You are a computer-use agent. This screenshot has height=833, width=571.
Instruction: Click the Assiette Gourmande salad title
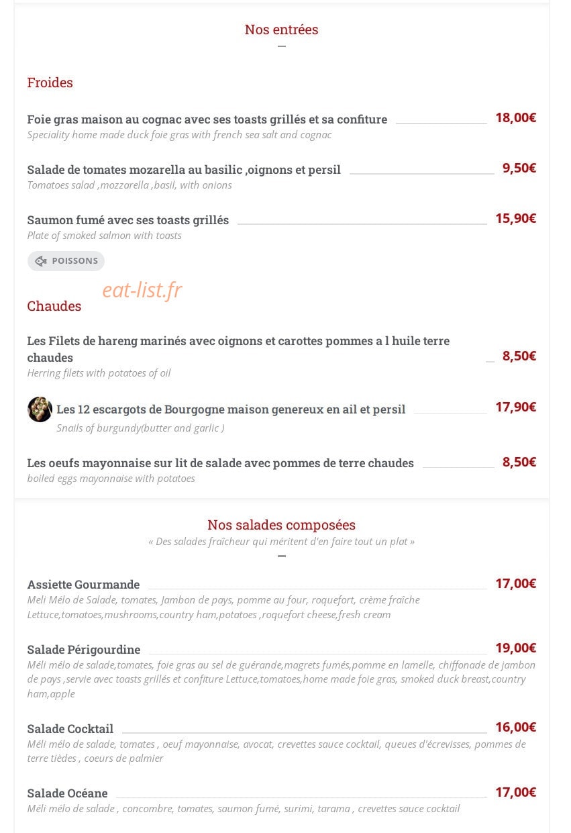click(83, 585)
